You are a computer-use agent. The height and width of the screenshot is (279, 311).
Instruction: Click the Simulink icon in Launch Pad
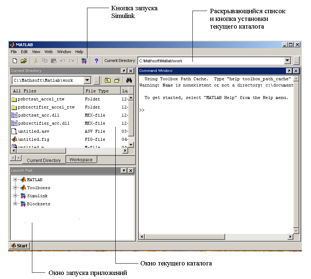(x=23, y=196)
